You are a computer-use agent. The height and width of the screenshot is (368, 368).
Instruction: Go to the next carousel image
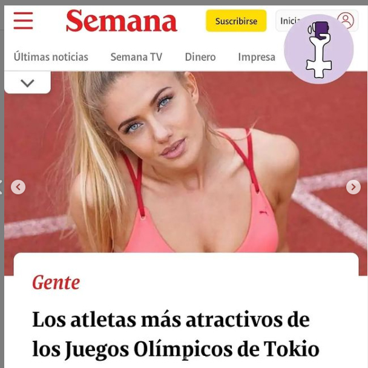(353, 187)
